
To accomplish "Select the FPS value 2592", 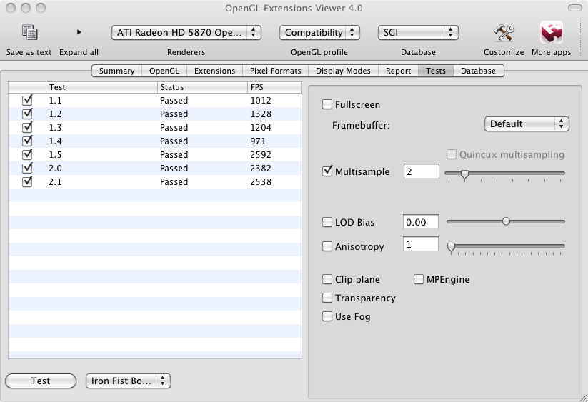I will coord(261,154).
